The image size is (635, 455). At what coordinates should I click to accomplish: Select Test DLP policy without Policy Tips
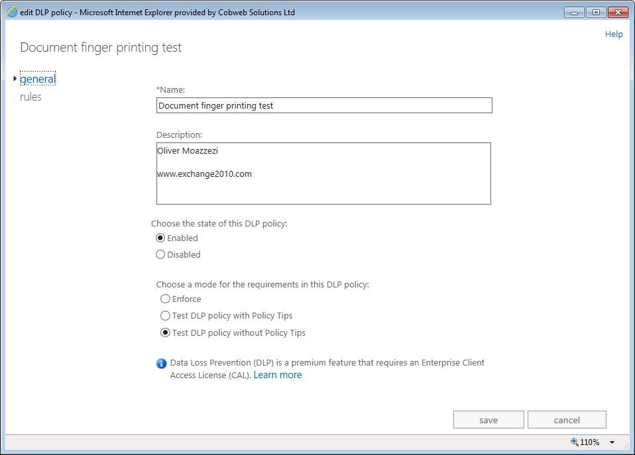[x=165, y=332]
